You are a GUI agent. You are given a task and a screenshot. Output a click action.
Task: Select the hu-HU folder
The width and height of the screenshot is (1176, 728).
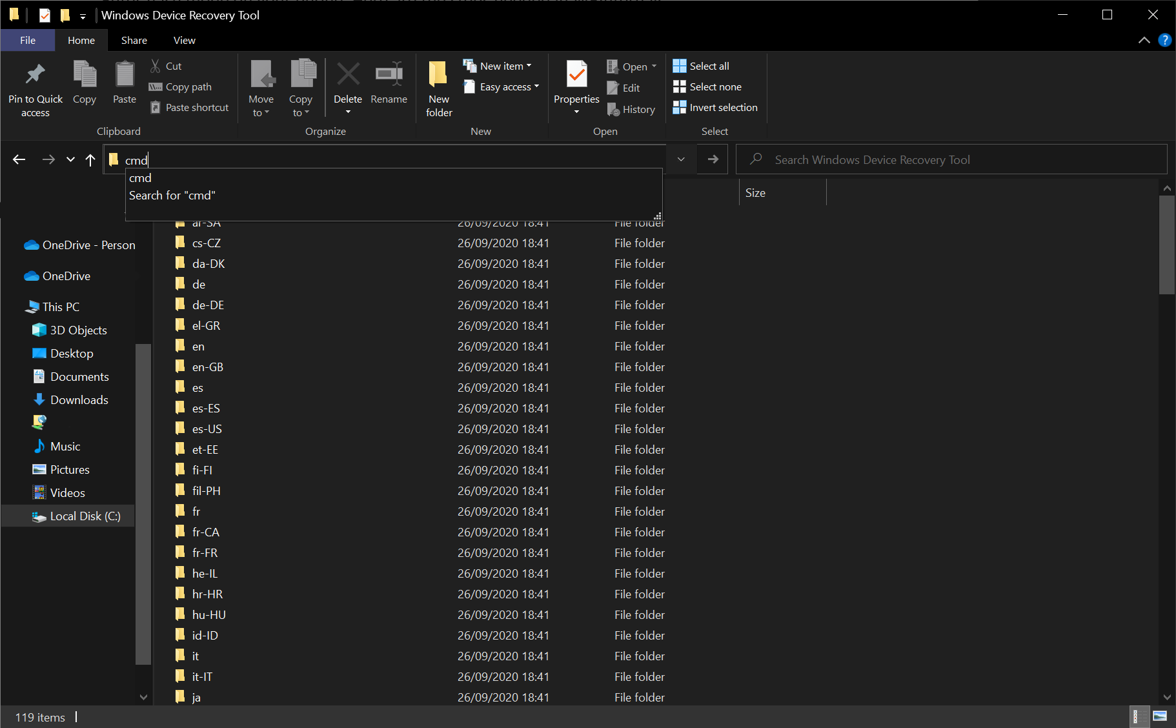209,615
